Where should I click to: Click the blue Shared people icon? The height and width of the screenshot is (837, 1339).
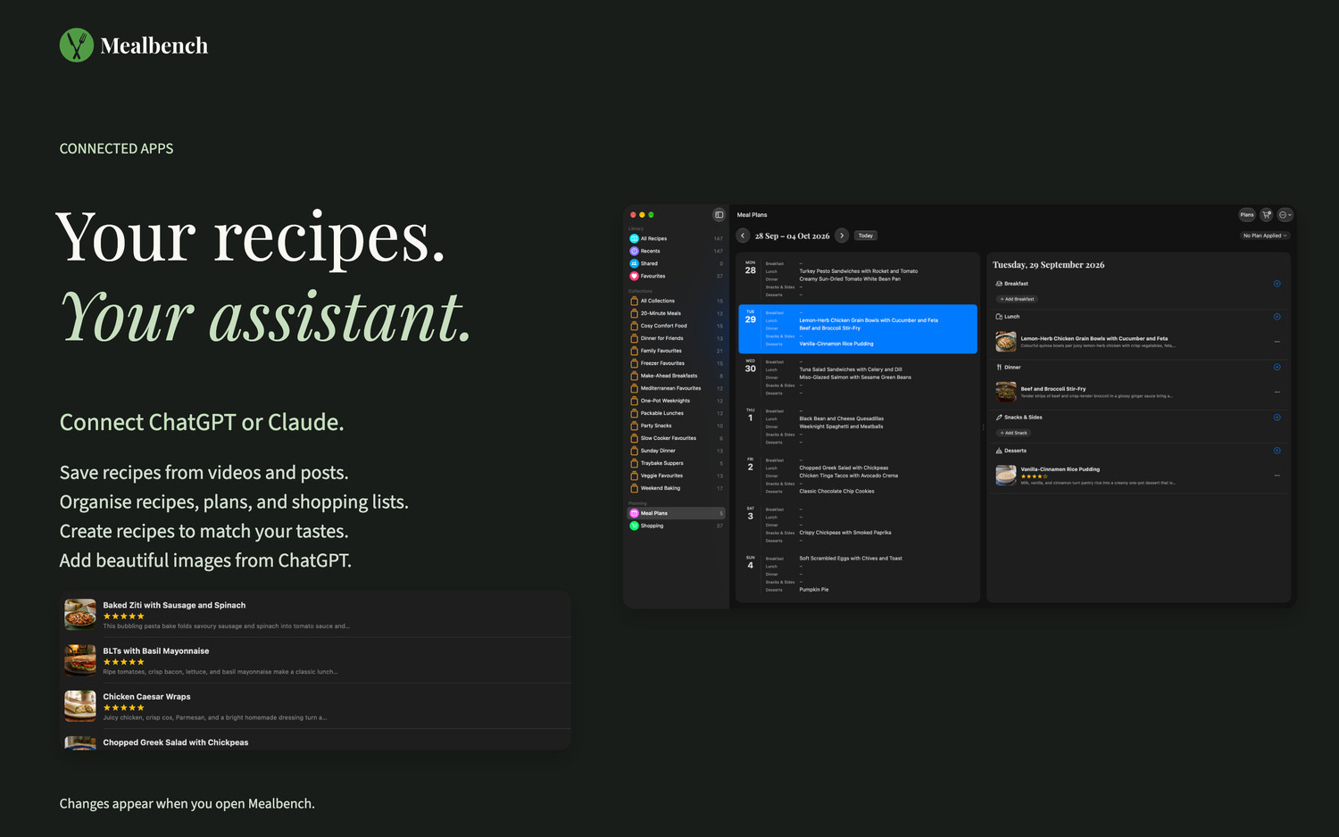pyautogui.click(x=634, y=263)
